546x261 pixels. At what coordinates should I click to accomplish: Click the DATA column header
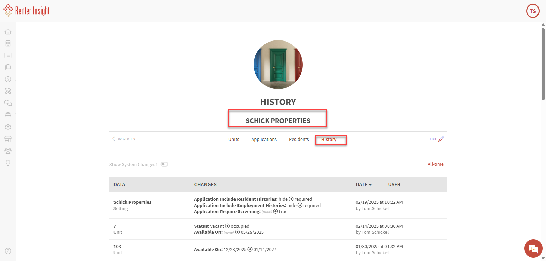(x=119, y=185)
